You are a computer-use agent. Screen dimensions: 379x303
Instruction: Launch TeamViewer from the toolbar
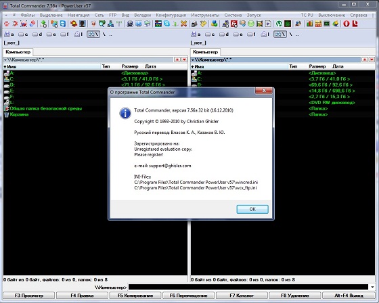[x=63, y=24]
